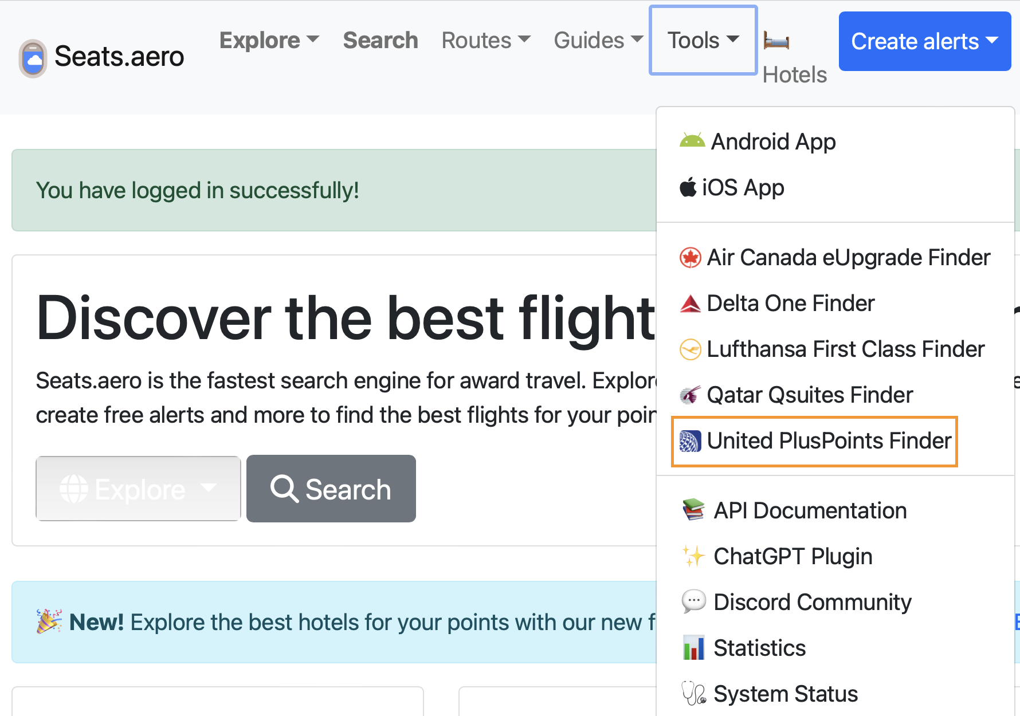Select the Lufthansa First Class Finder icon

[x=691, y=349]
